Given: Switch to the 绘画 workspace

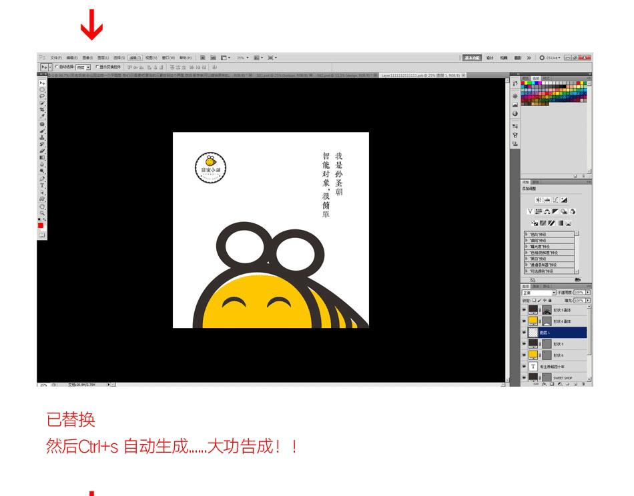Looking at the screenshot, I should click(504, 58).
